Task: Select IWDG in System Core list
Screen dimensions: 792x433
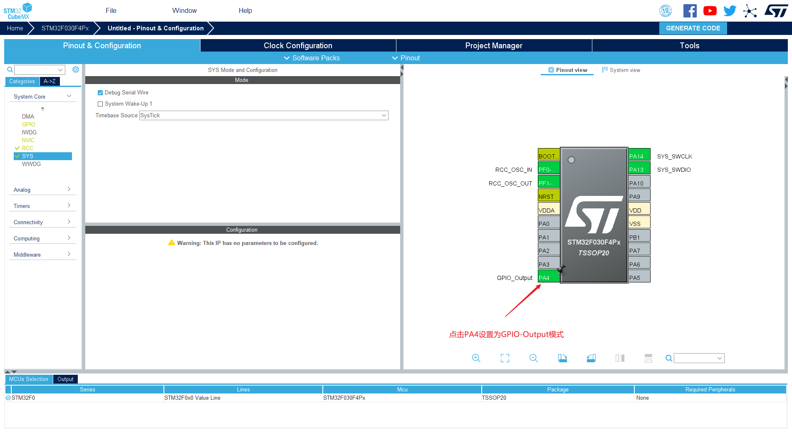Action: (x=29, y=132)
